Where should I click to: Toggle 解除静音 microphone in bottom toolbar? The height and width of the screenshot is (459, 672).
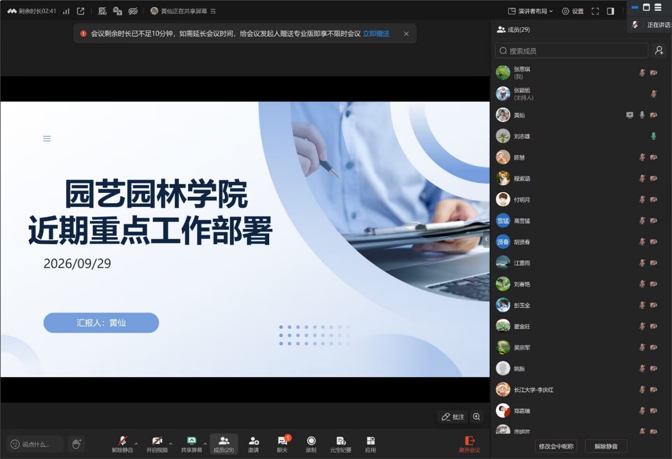pos(122,445)
